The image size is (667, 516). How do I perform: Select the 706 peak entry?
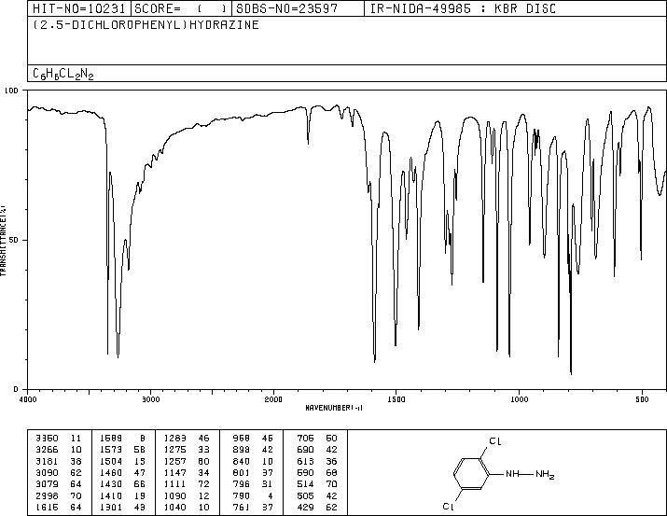click(x=317, y=438)
